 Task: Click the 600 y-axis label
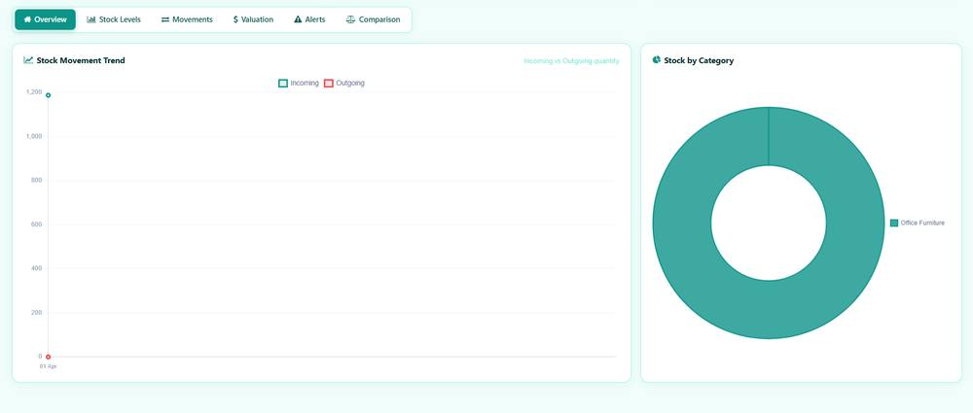(37, 224)
